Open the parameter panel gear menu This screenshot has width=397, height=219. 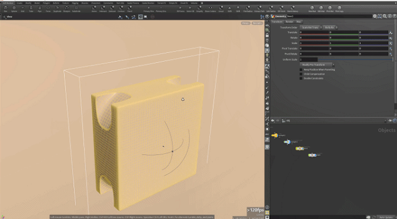pyautogui.click(x=375, y=16)
